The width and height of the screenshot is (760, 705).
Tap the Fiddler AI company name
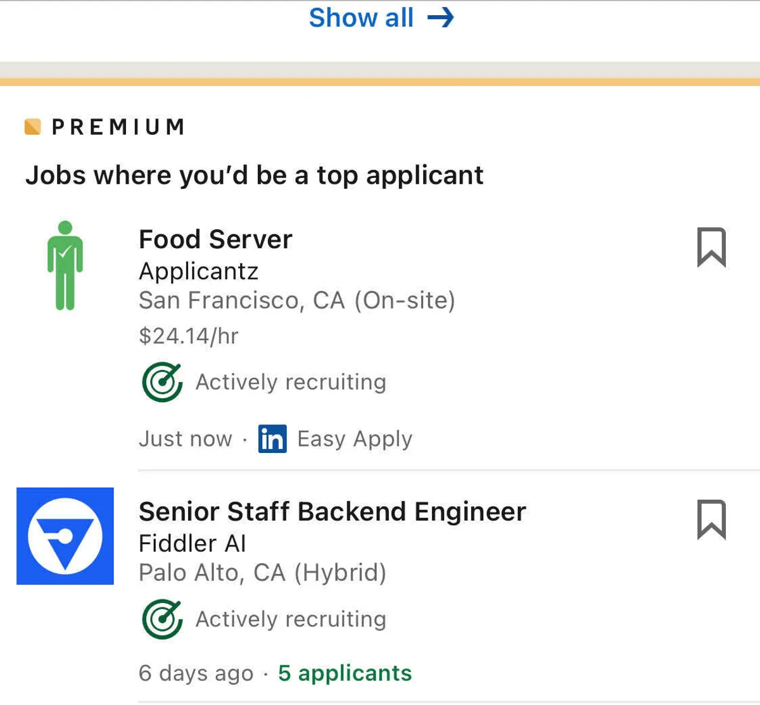tap(192, 543)
